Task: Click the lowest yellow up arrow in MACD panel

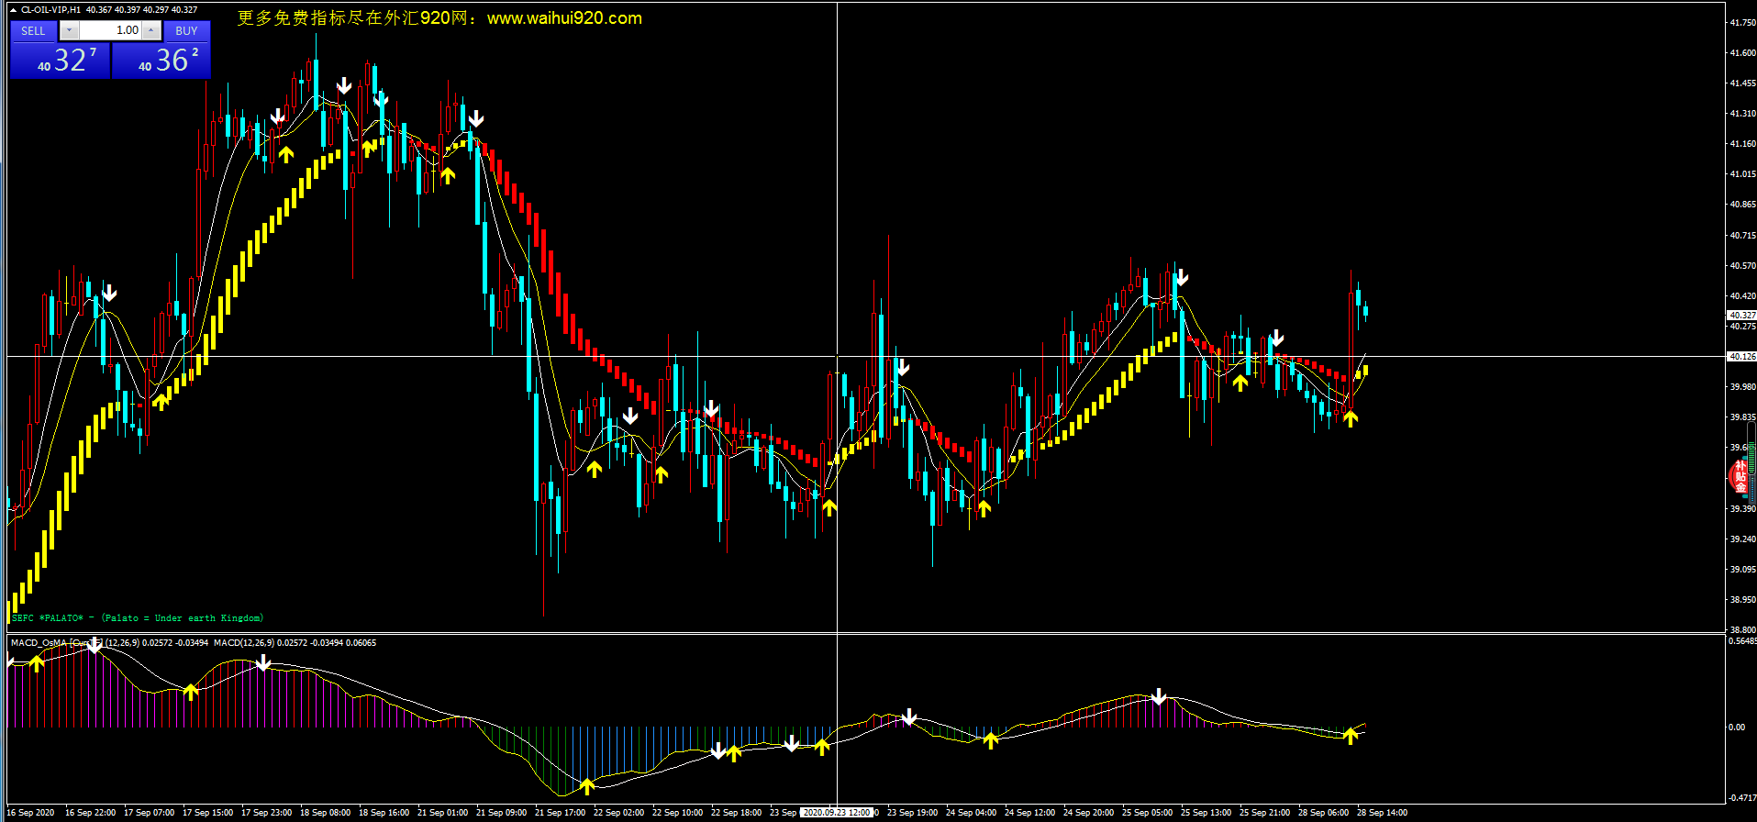Action: (587, 785)
